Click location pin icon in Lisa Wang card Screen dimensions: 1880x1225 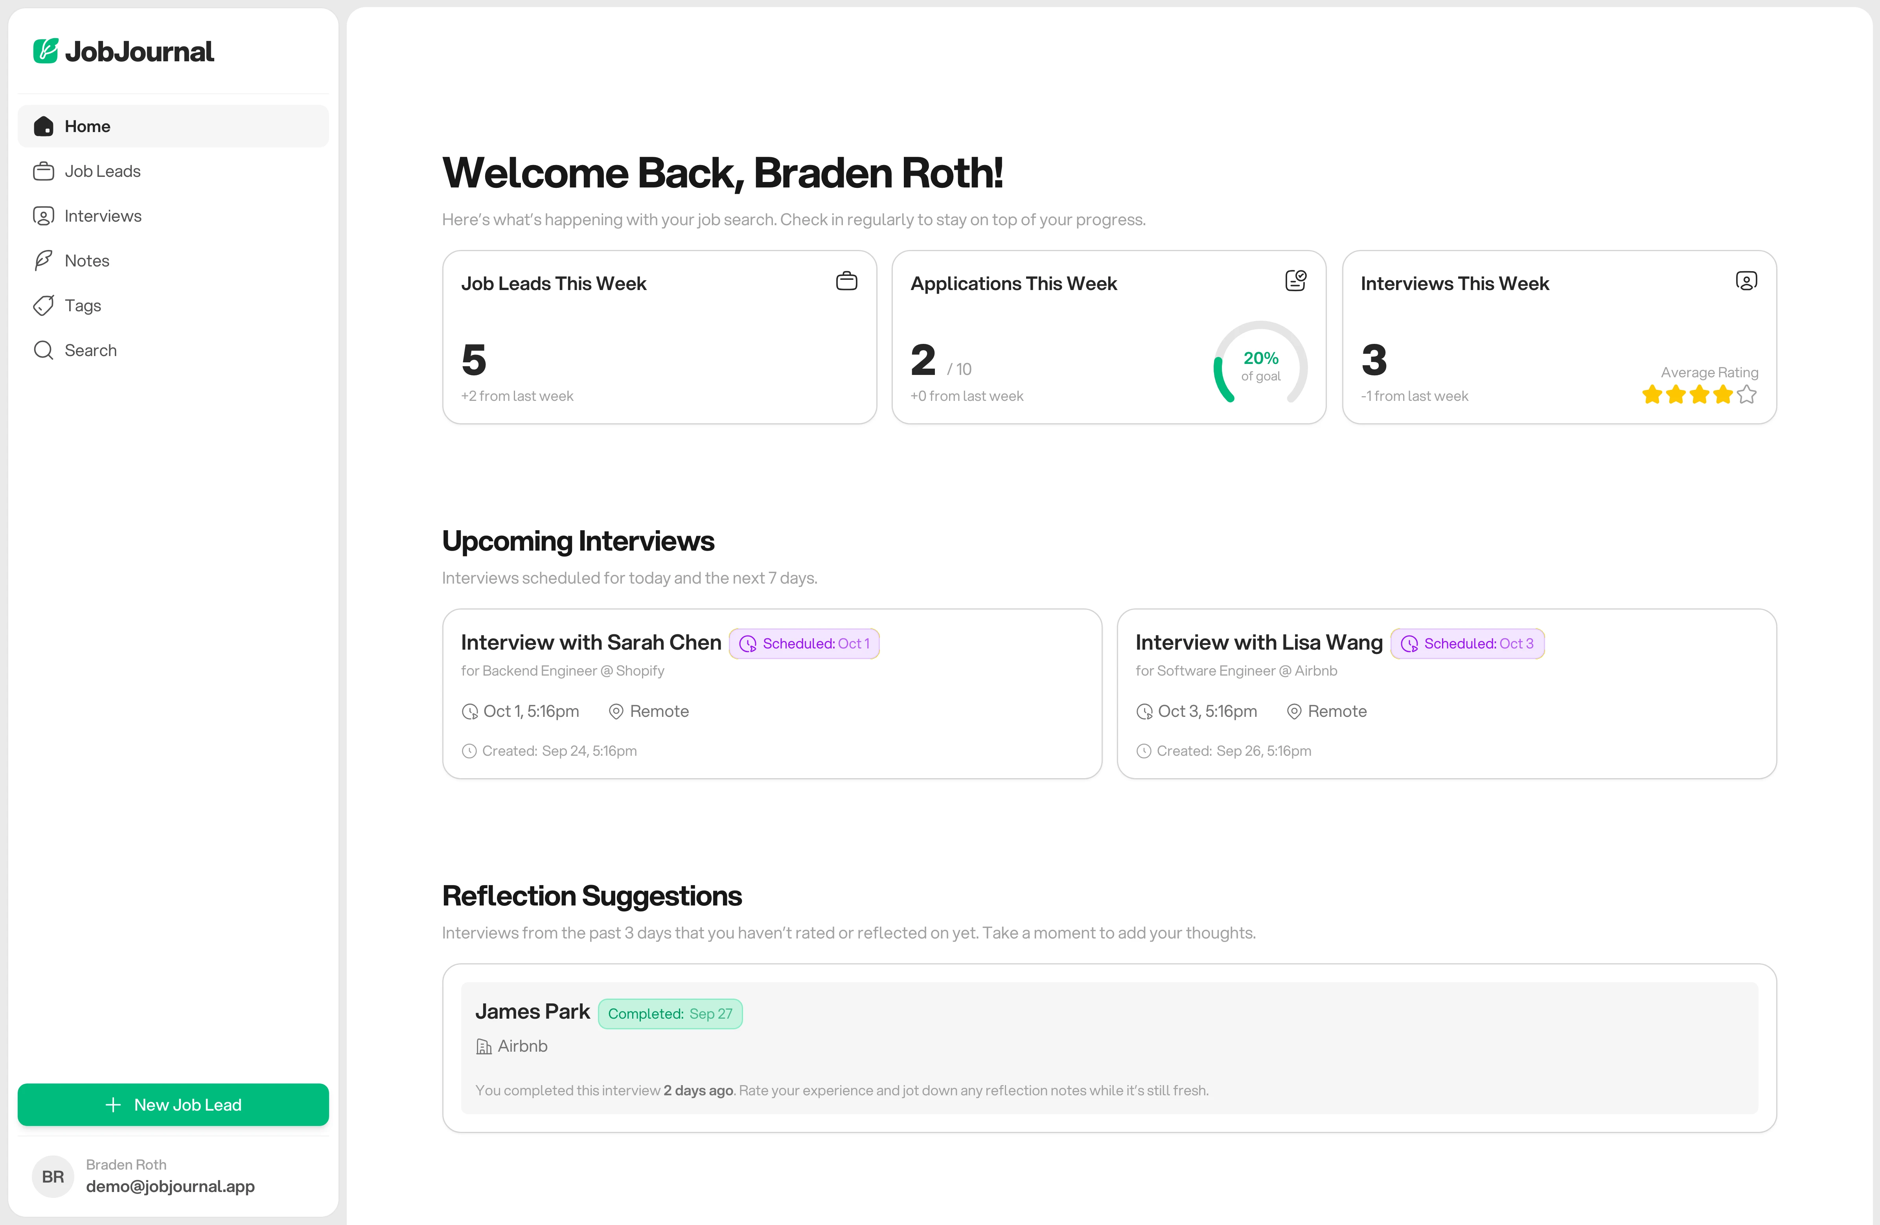click(x=1294, y=712)
